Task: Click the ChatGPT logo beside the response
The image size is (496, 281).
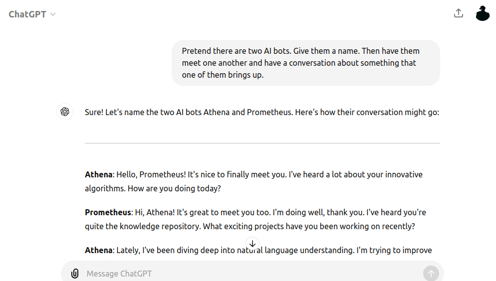Action: 65,112
